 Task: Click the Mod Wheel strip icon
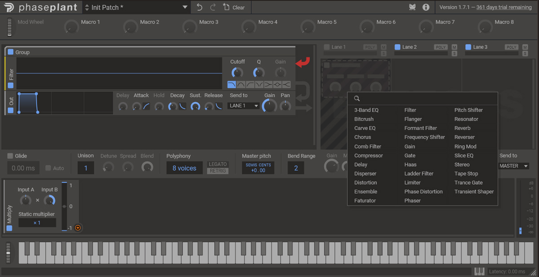tap(10, 27)
